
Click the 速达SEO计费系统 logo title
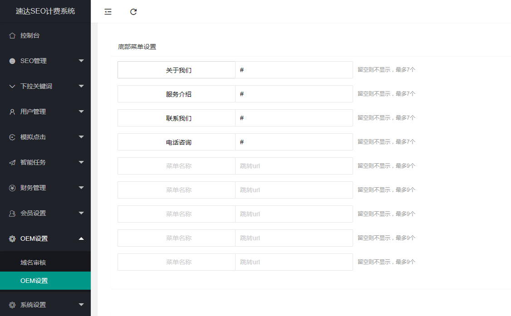[x=45, y=11]
